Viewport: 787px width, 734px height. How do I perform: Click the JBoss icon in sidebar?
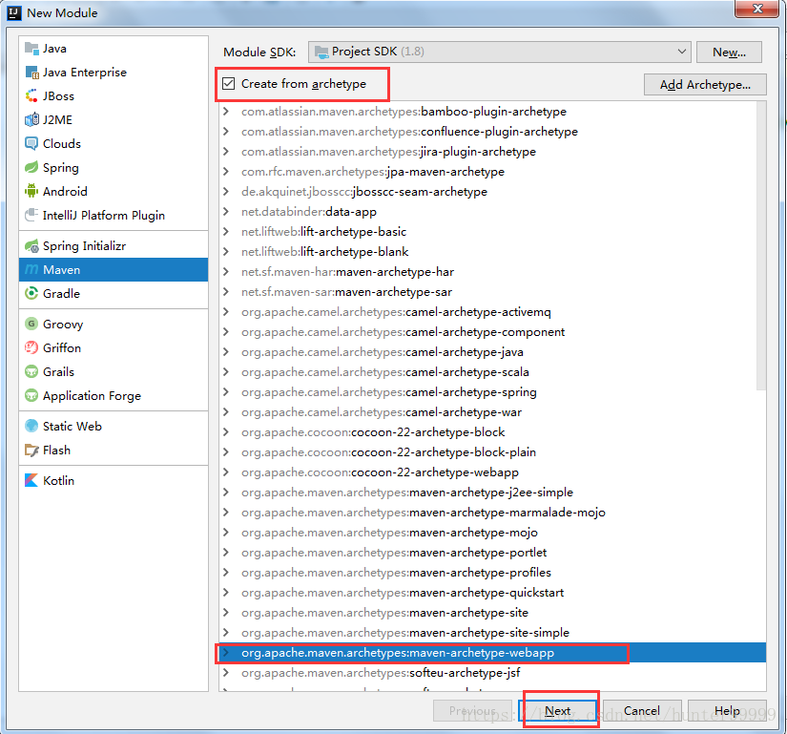(31, 95)
